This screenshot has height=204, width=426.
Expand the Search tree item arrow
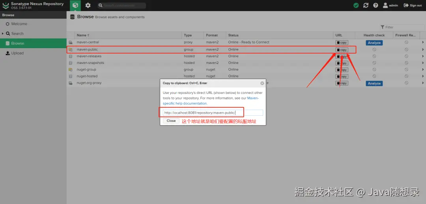point(3,34)
